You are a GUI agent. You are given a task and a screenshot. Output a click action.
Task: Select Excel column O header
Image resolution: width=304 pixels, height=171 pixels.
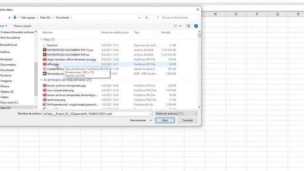tap(236, 14)
